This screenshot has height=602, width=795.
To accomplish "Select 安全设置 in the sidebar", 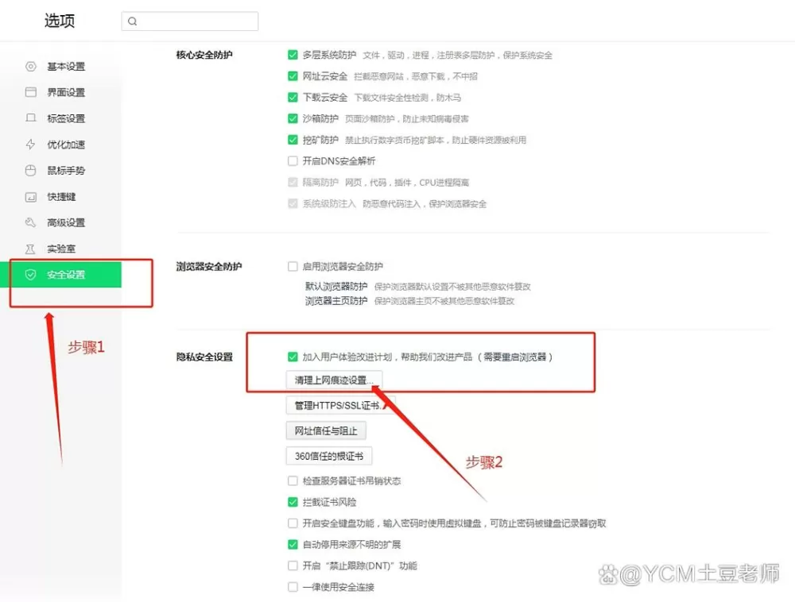I will (x=61, y=275).
